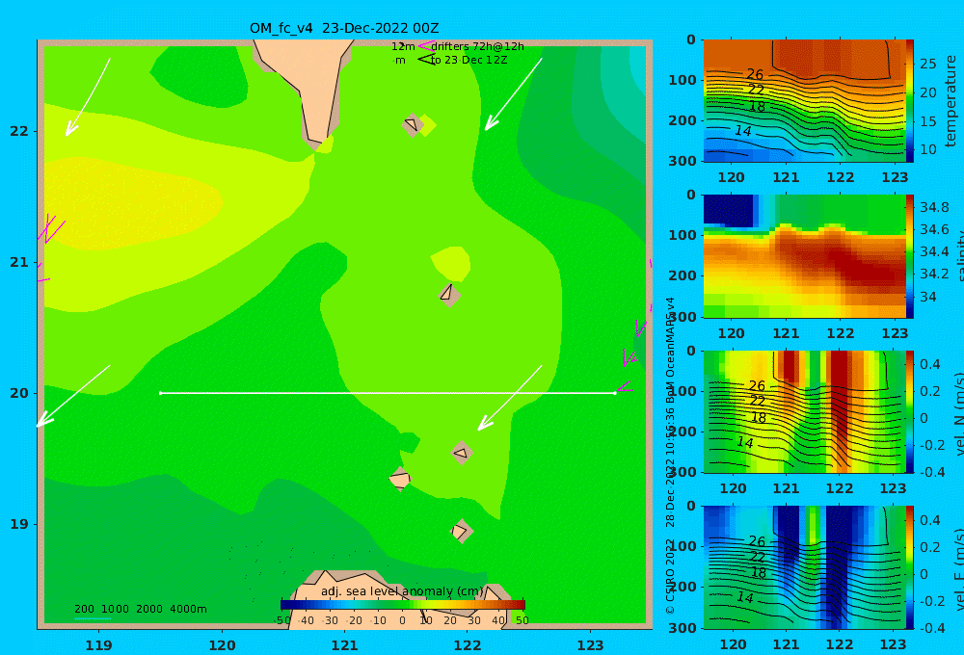The height and width of the screenshot is (655, 964).
Task: Click longitude label 123 on main map axis
Action: click(591, 645)
